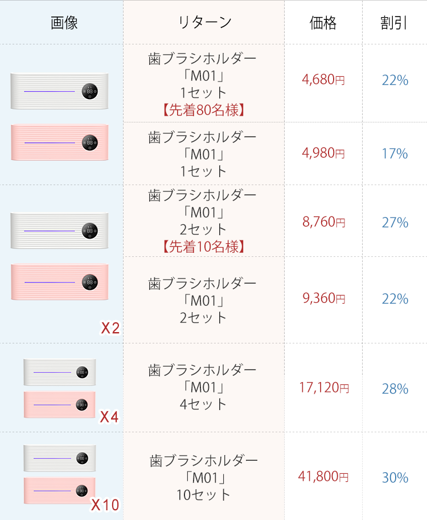Click the 41,800円 price
The image size is (427, 520).
tap(323, 476)
